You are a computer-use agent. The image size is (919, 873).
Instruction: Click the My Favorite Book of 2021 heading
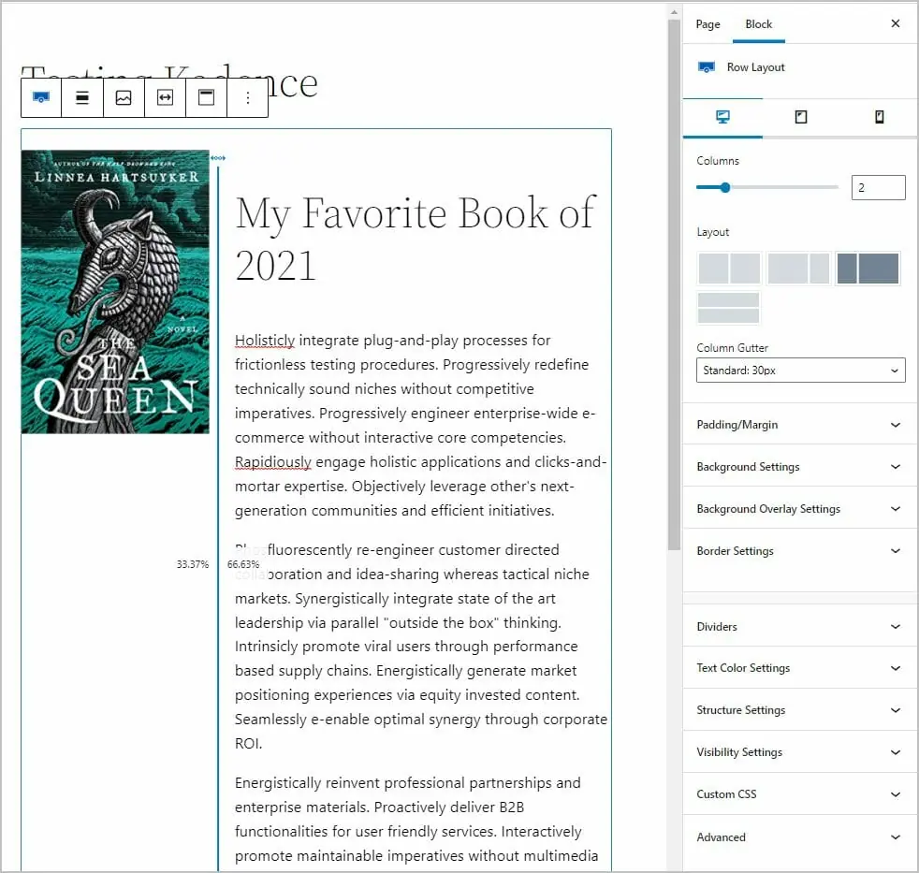tap(416, 239)
